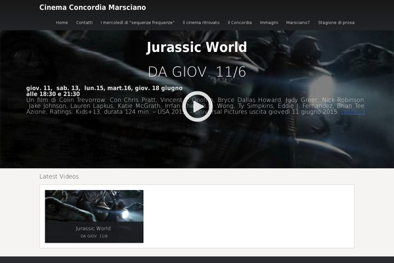Viewport: 394px width, 263px height.
Task: Follow the (altro...) read more link
Action: coord(353,112)
